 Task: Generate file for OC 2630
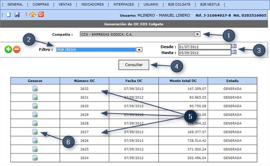coord(35,106)
